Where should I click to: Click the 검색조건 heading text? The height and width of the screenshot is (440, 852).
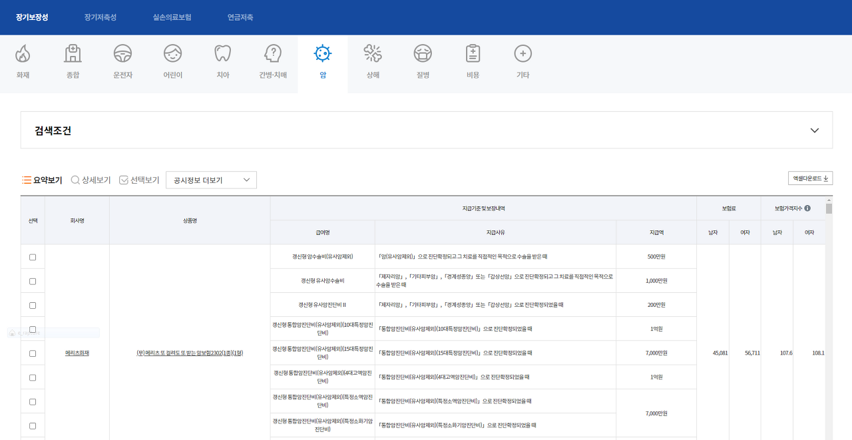53,130
